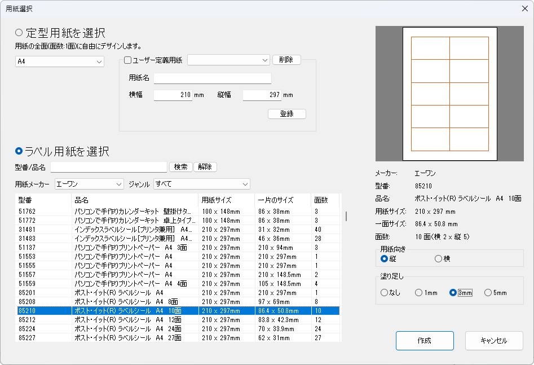Click the 面数 column header
This screenshot has height=365, width=534.
point(324,200)
